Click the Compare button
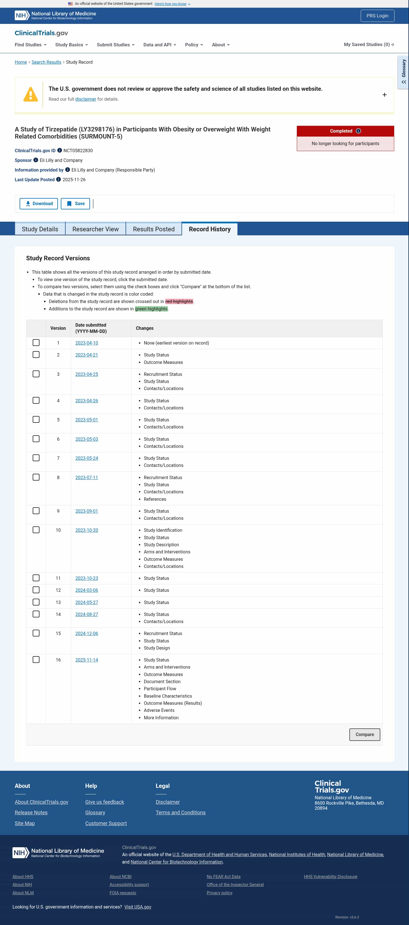The width and height of the screenshot is (409, 925). 365,734
